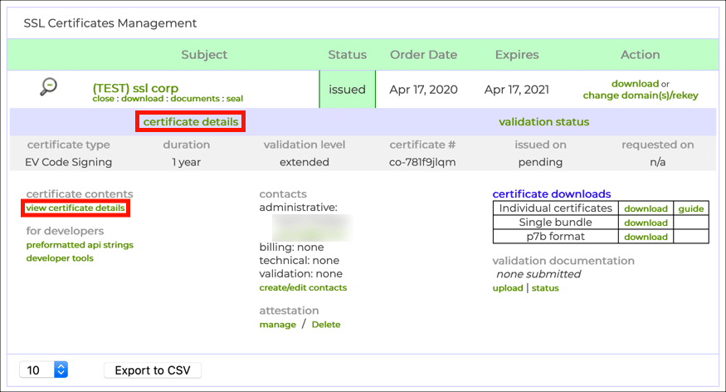Click the attestation manage link

point(277,325)
